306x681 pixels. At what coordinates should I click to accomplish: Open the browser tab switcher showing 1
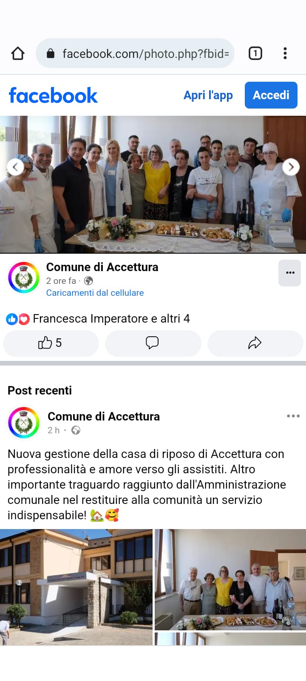255,53
